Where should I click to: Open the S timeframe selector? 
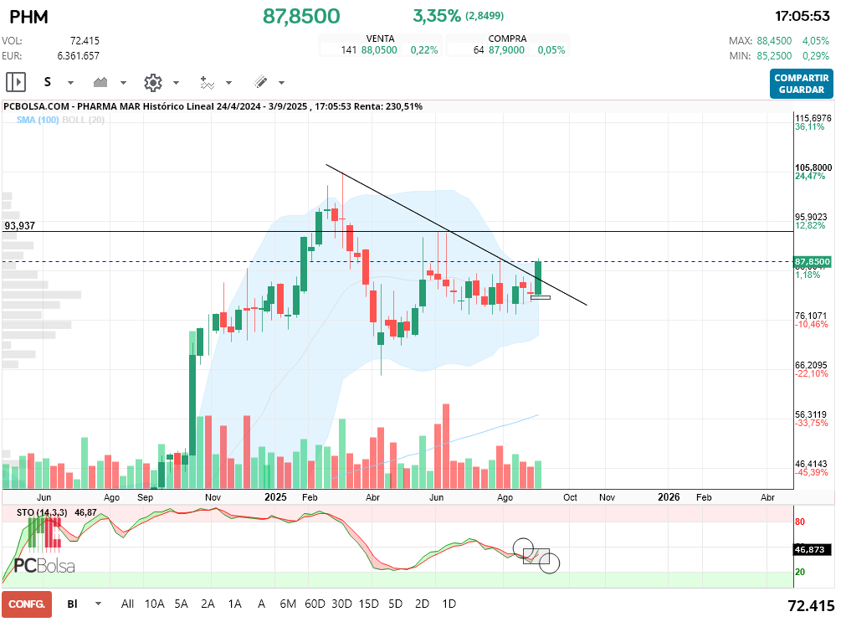click(x=48, y=82)
